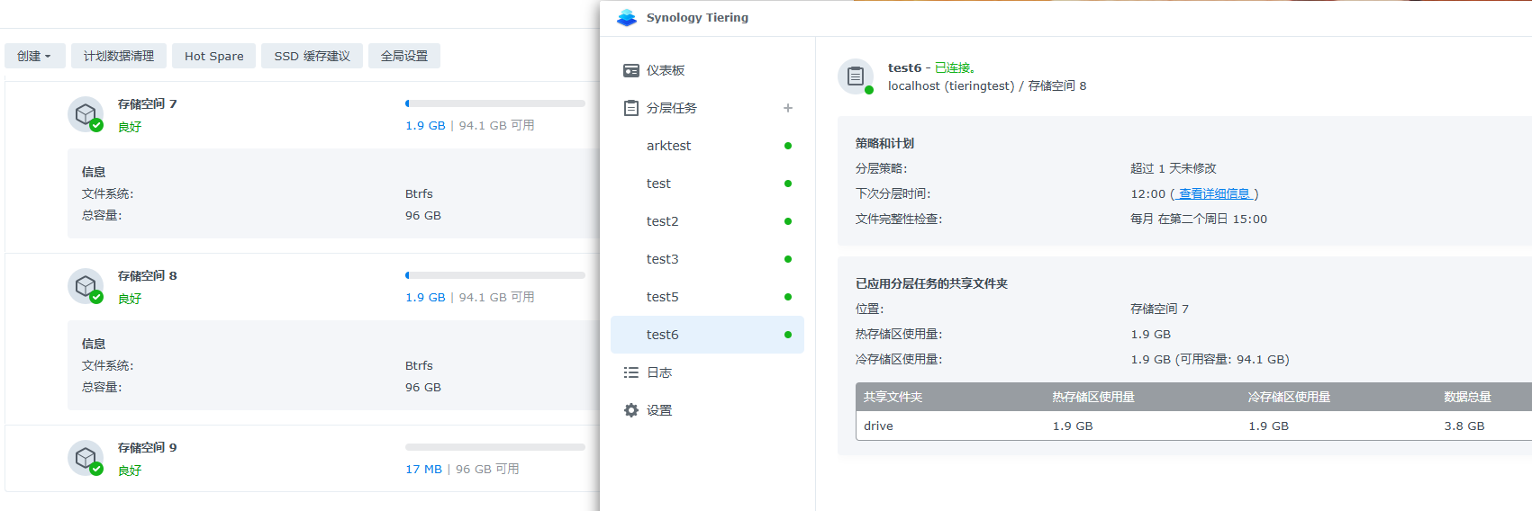Click the 设置 gear icon
This screenshot has width=1532, height=511.
(631, 410)
